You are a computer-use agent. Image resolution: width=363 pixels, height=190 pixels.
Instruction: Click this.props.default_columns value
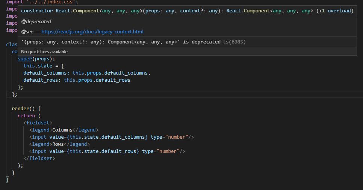[110, 73]
